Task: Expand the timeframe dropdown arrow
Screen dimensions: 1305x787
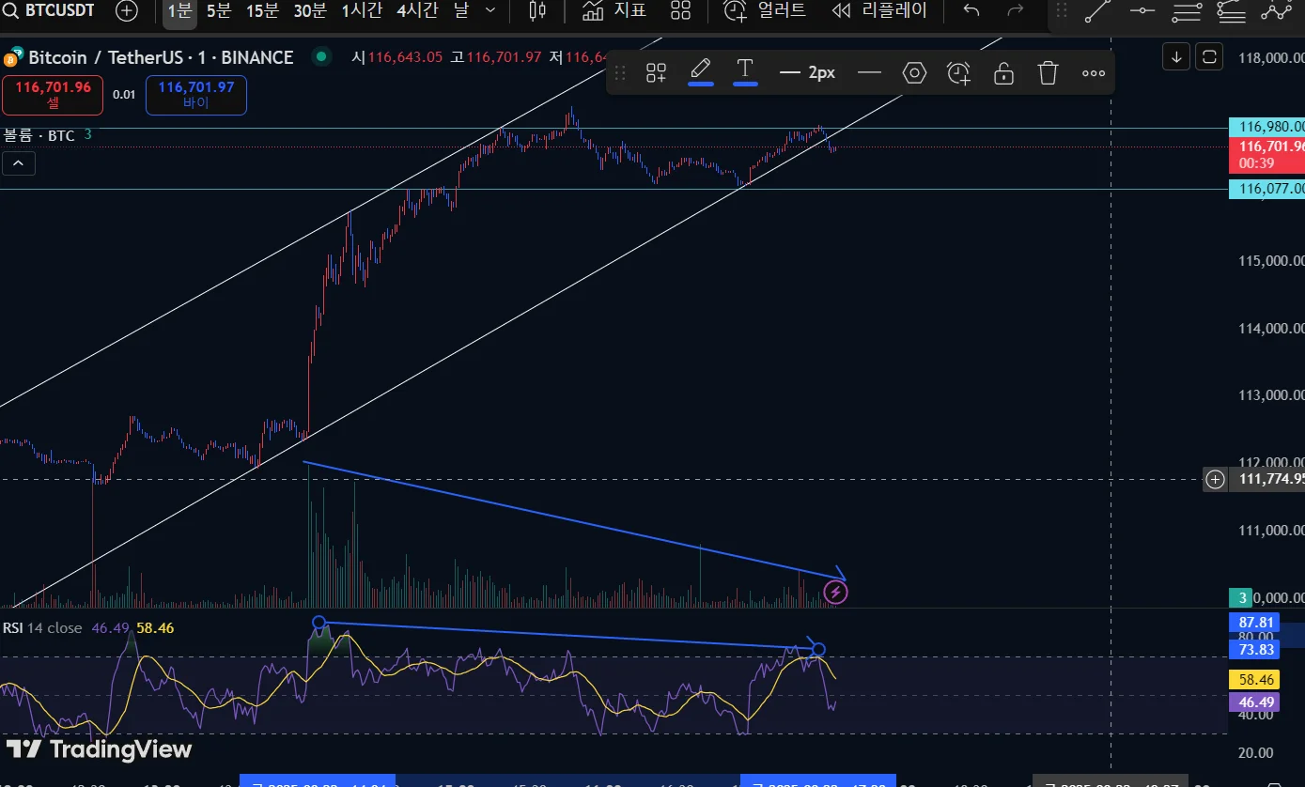Action: (x=489, y=11)
